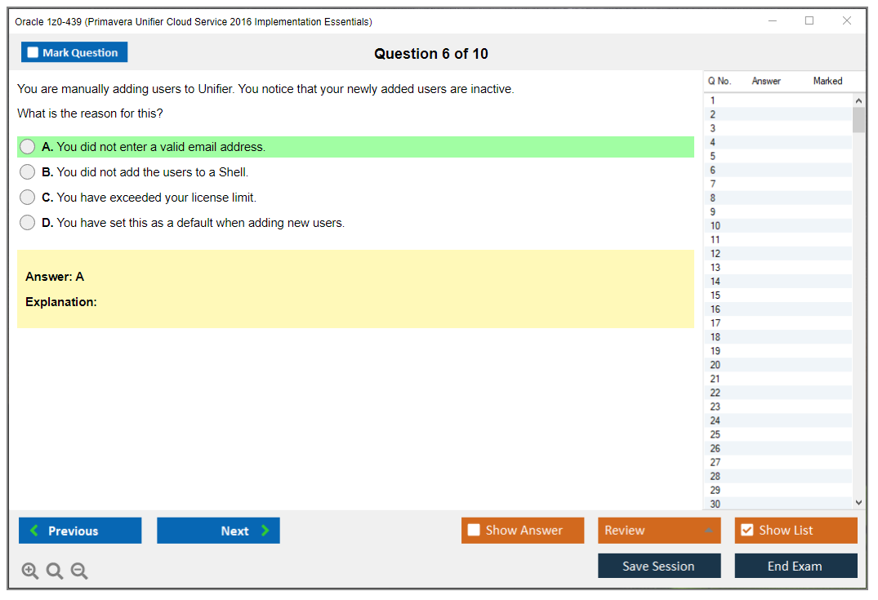Click Save Session button
This screenshot has width=878, height=600.
[658, 566]
